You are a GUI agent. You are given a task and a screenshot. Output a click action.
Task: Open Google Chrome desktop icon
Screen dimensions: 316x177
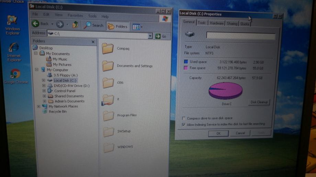[15, 74]
